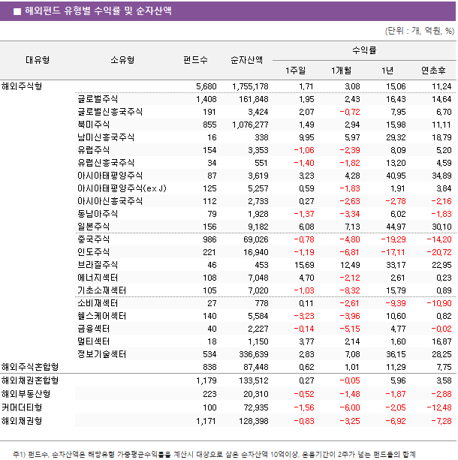Select the 남미신흥국주식 row label
The height and width of the screenshot is (460, 458).
(106, 137)
